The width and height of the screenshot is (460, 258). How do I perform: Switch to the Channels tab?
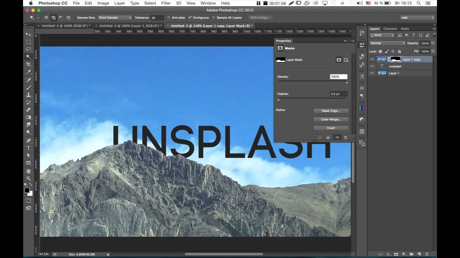pyautogui.click(x=390, y=29)
